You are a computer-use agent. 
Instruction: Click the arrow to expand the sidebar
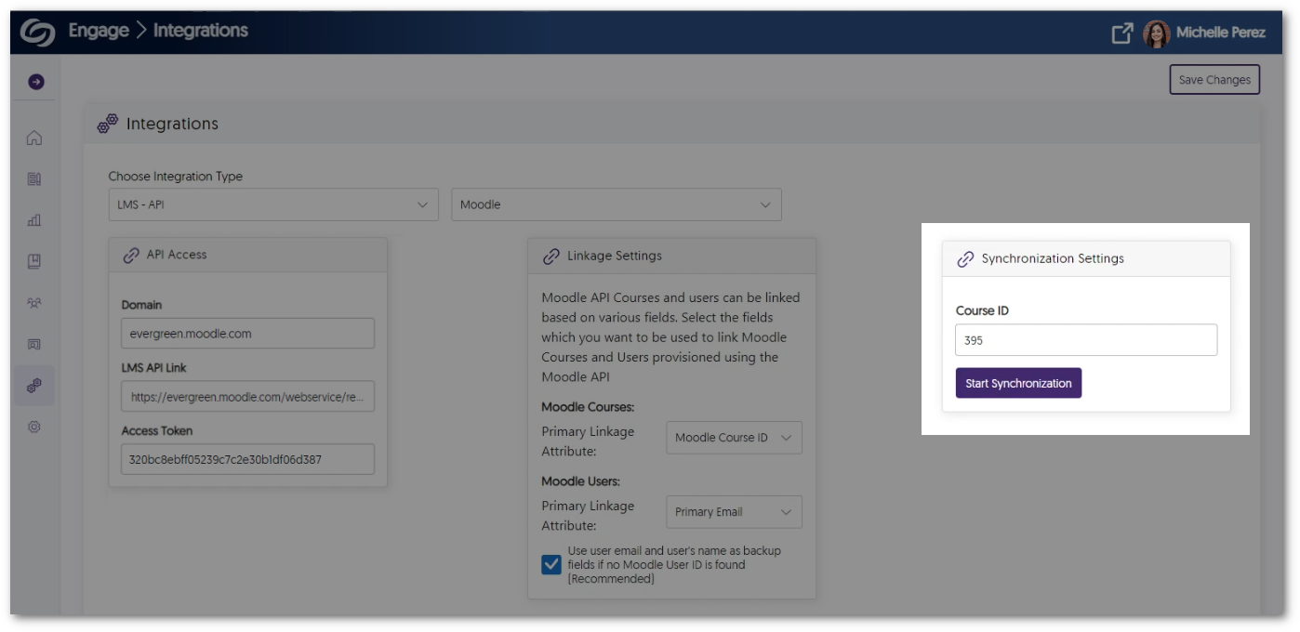pos(34,81)
